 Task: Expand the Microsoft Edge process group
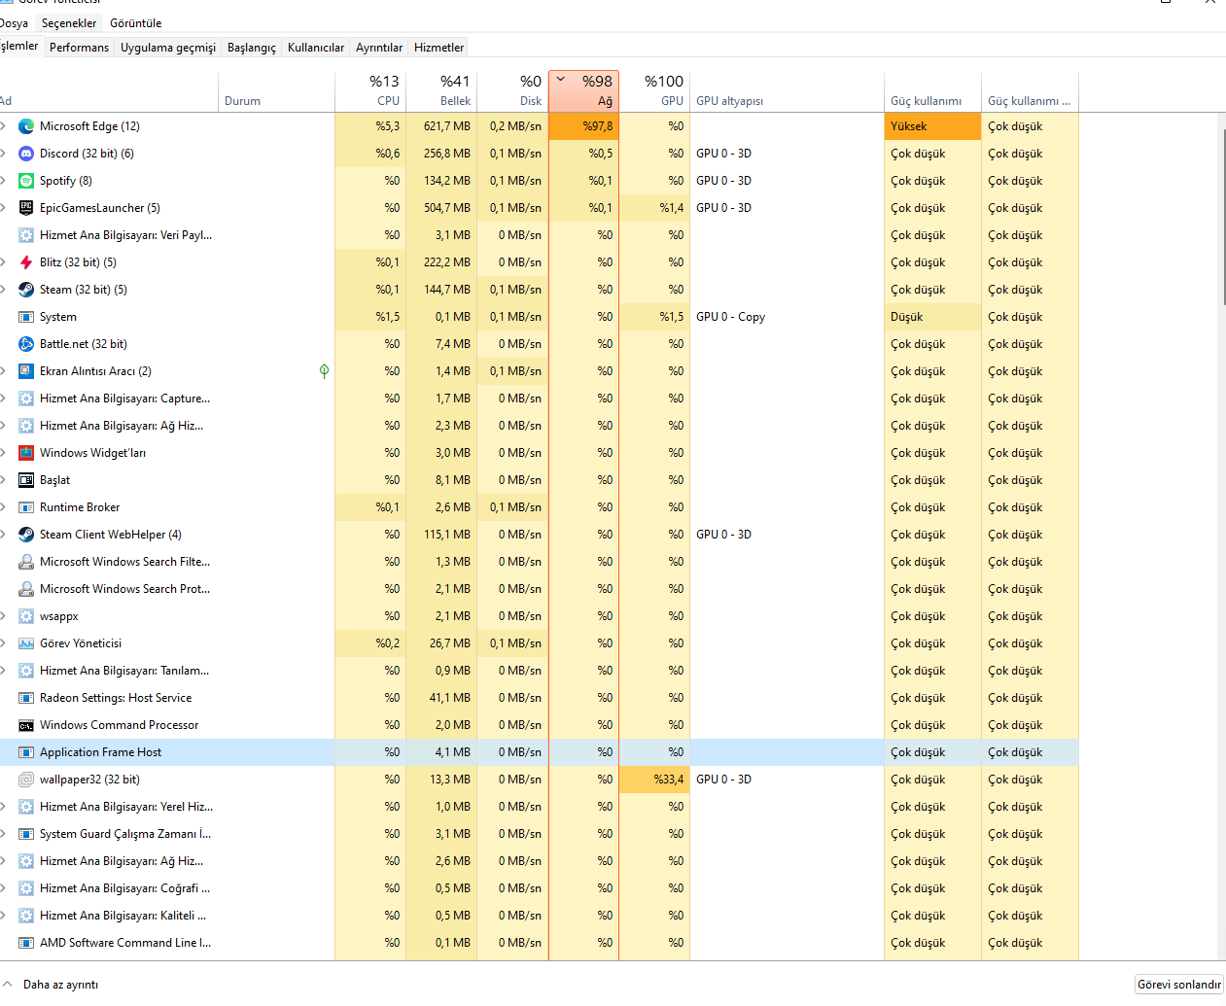pyautogui.click(x=3, y=126)
